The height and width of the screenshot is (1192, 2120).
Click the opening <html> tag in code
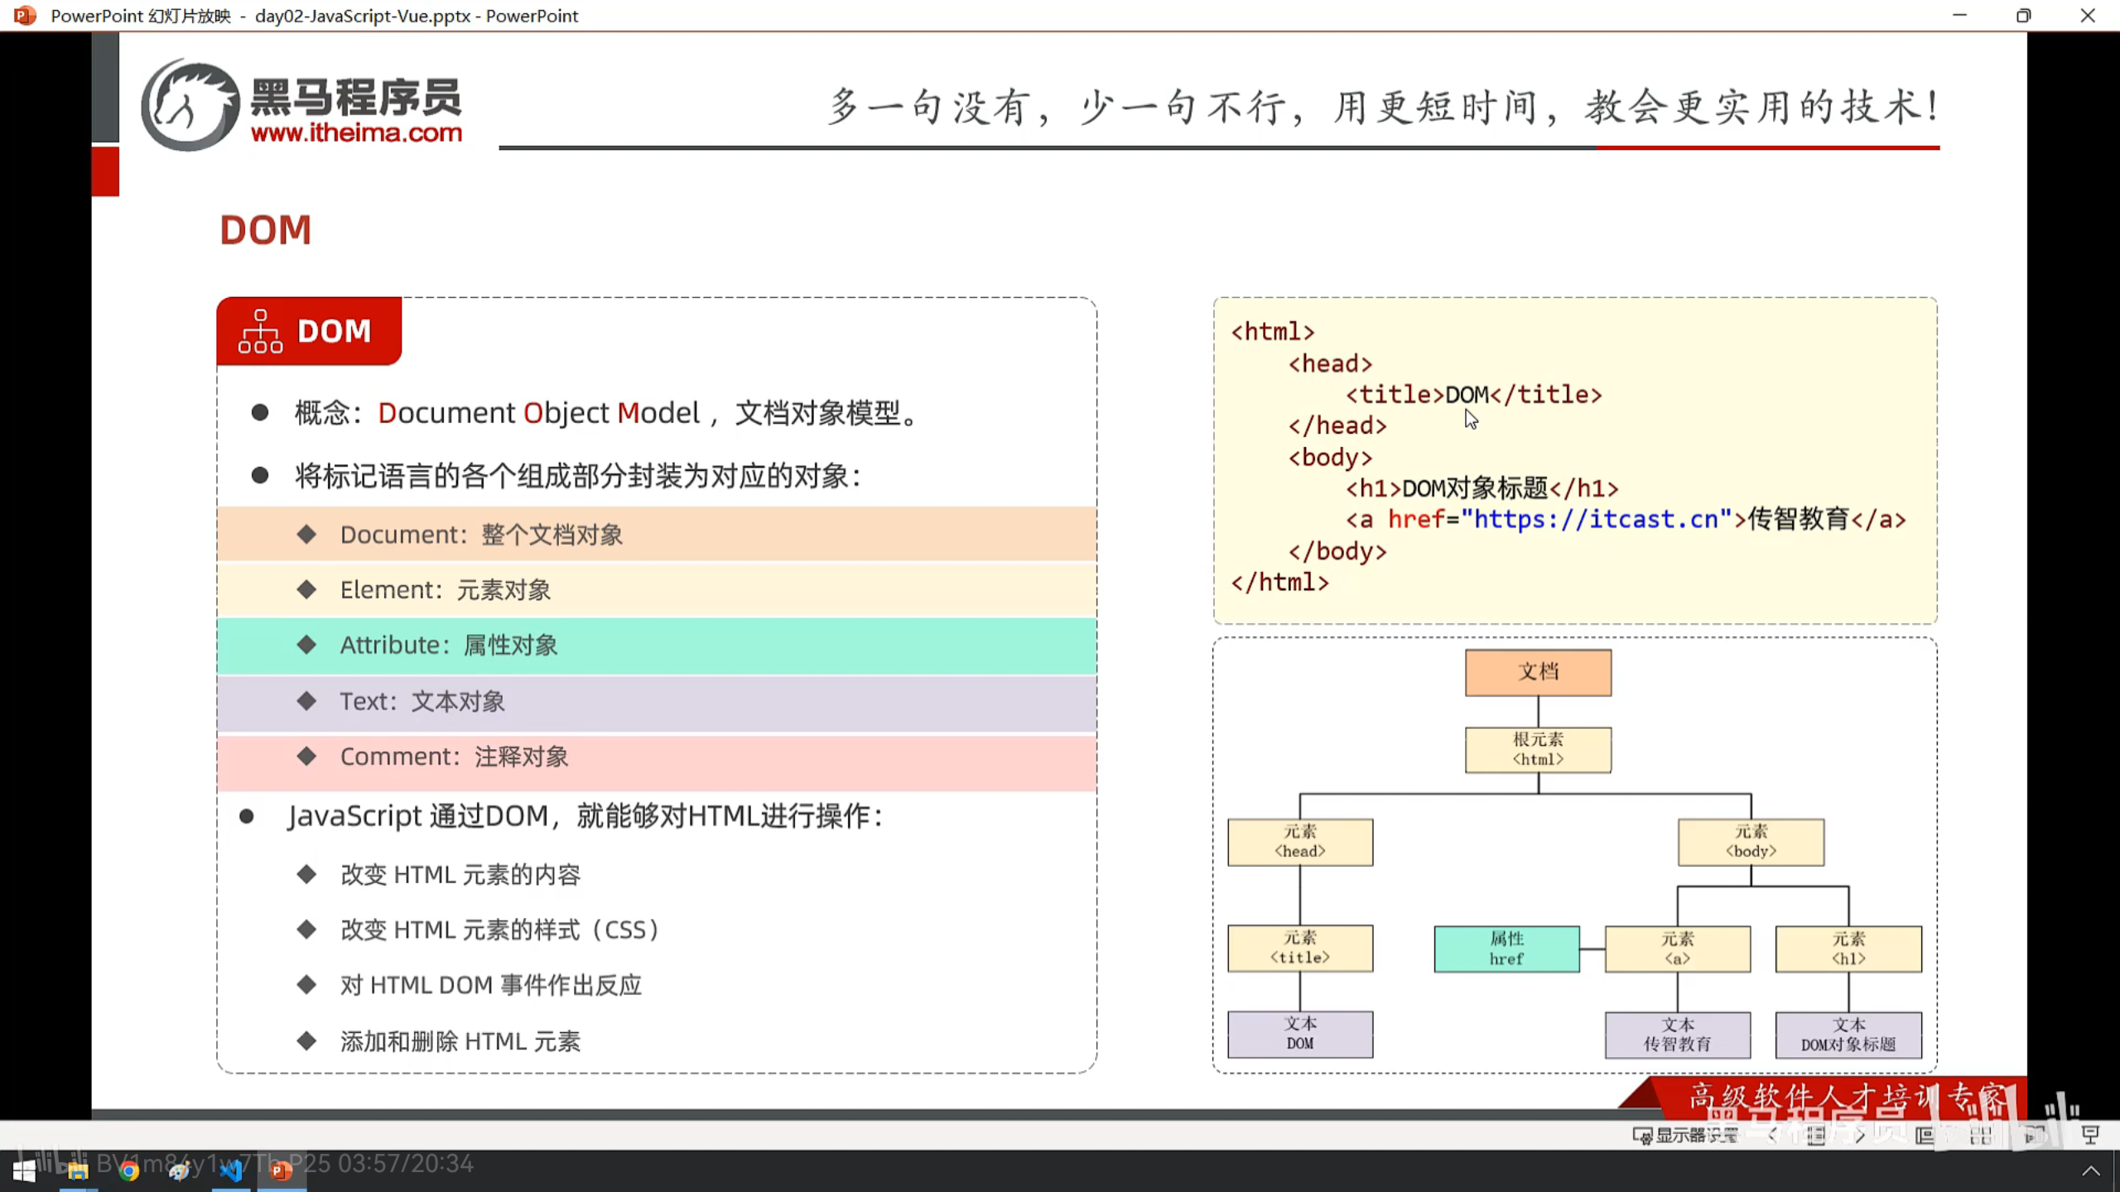pos(1273,331)
